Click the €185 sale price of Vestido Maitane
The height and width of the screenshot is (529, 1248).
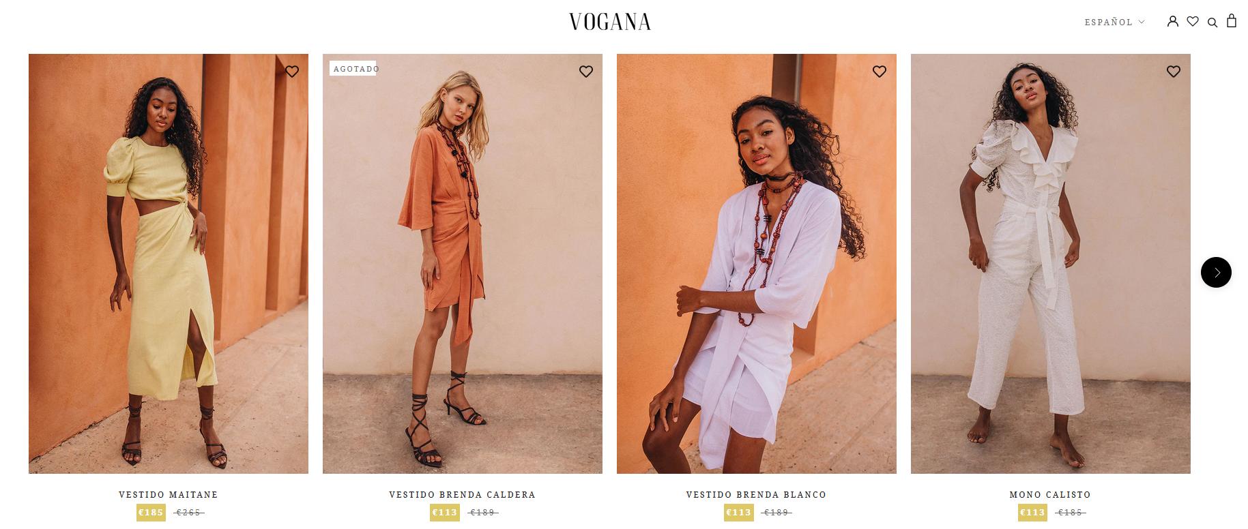point(151,513)
